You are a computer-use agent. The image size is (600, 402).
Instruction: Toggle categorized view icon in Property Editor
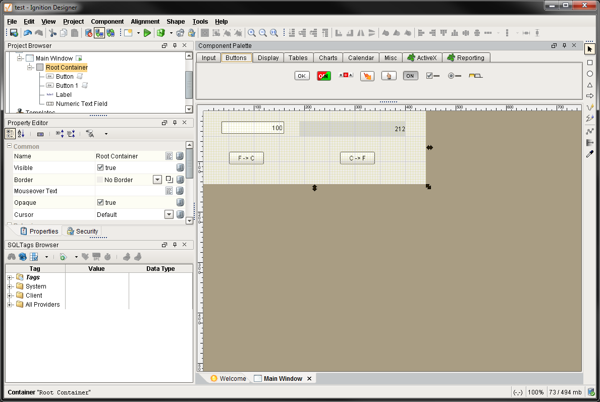(x=10, y=134)
